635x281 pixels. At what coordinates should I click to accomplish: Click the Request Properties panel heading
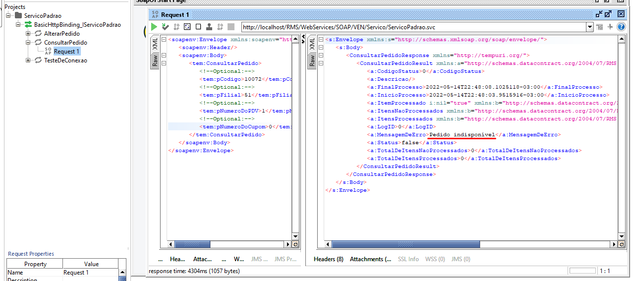[x=31, y=254]
